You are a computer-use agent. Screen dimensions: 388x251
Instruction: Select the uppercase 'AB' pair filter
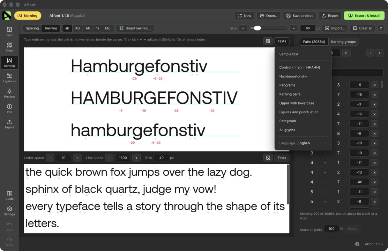click(x=77, y=28)
